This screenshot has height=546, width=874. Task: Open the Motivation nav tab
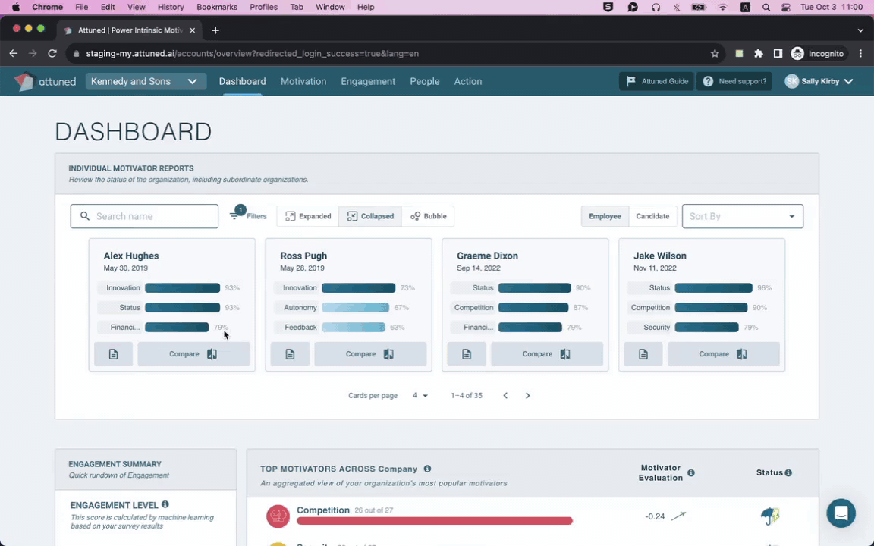click(x=303, y=81)
